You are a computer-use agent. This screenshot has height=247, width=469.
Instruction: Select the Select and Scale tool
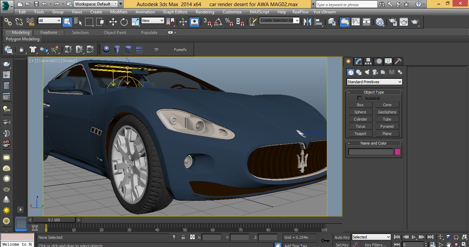(135, 22)
